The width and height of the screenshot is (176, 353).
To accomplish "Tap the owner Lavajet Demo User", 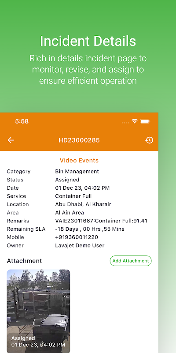I will [x=80, y=246].
